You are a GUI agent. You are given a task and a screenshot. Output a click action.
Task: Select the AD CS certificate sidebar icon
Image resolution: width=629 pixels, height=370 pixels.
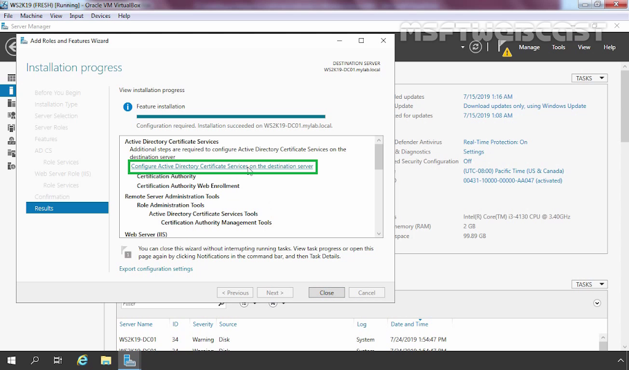coord(11,116)
